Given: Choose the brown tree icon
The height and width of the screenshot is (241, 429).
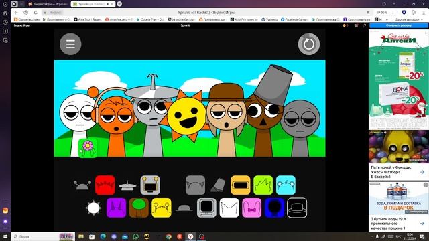Looking at the screenshot, I should tap(139, 208).
